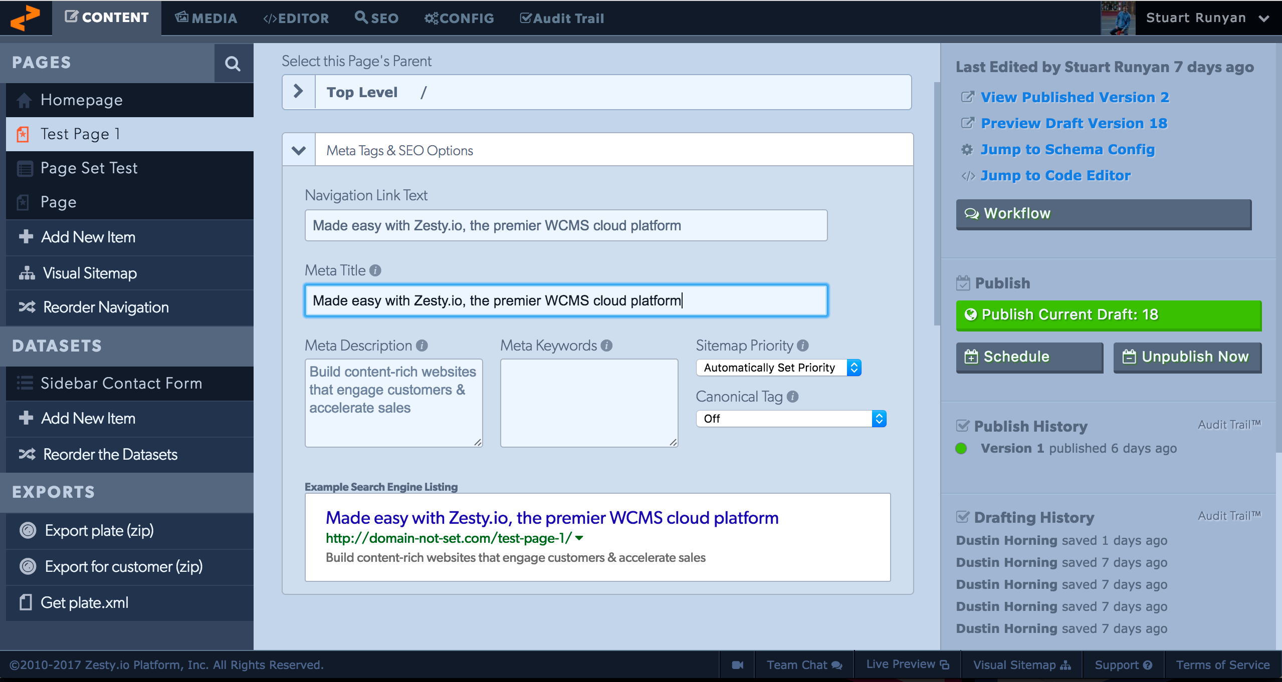The width and height of the screenshot is (1282, 682).
Task: Click the video camera icon in footer
Action: pyautogui.click(x=738, y=665)
